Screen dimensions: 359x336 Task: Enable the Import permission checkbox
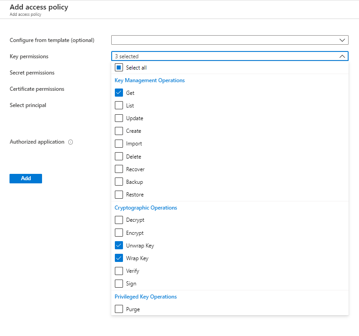pos(119,144)
